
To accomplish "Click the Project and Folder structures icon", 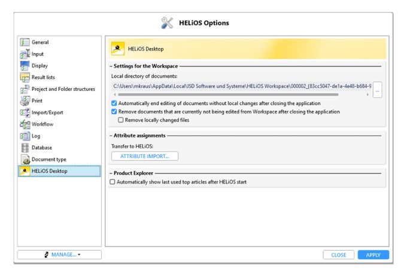I will click(25, 89).
